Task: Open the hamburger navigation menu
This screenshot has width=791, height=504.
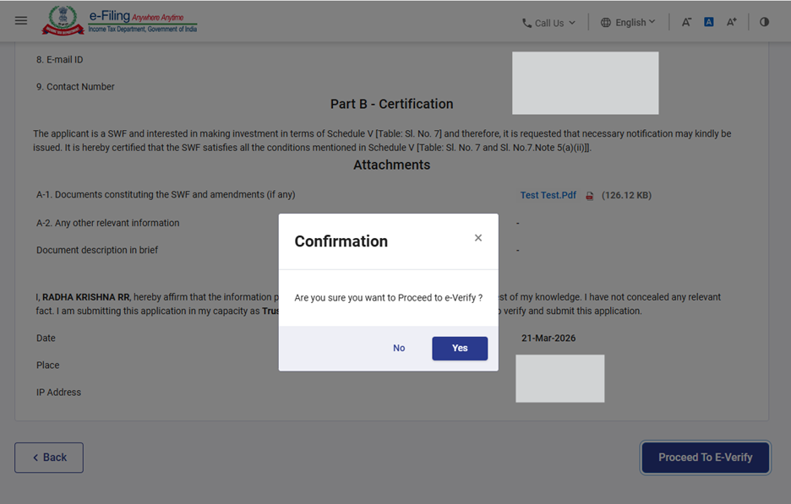Action: point(21,21)
